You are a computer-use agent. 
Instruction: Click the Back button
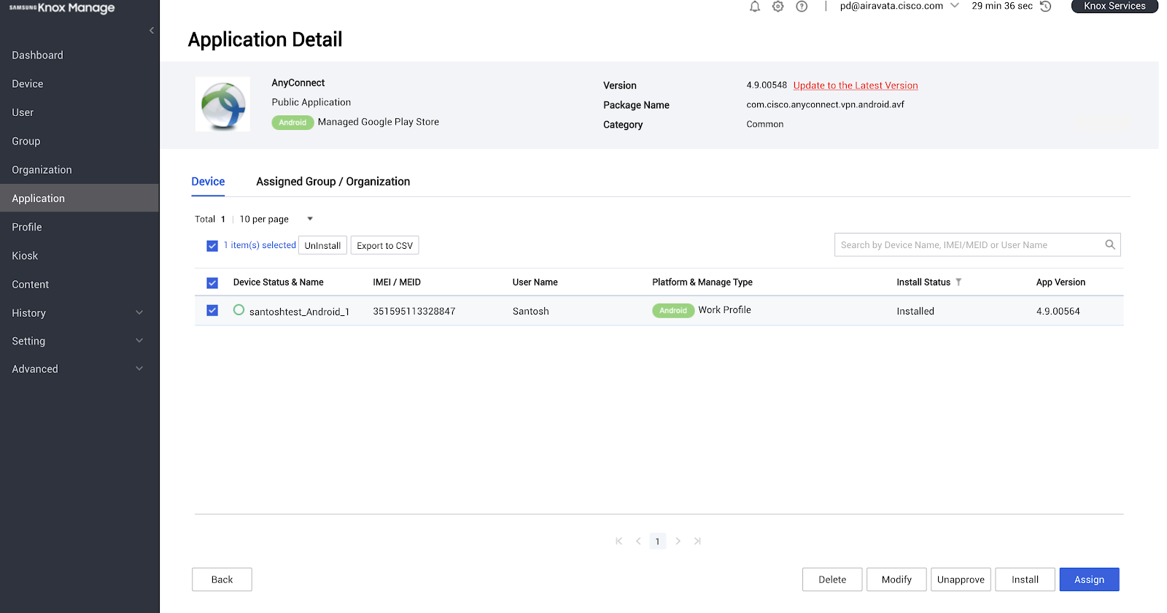click(222, 579)
